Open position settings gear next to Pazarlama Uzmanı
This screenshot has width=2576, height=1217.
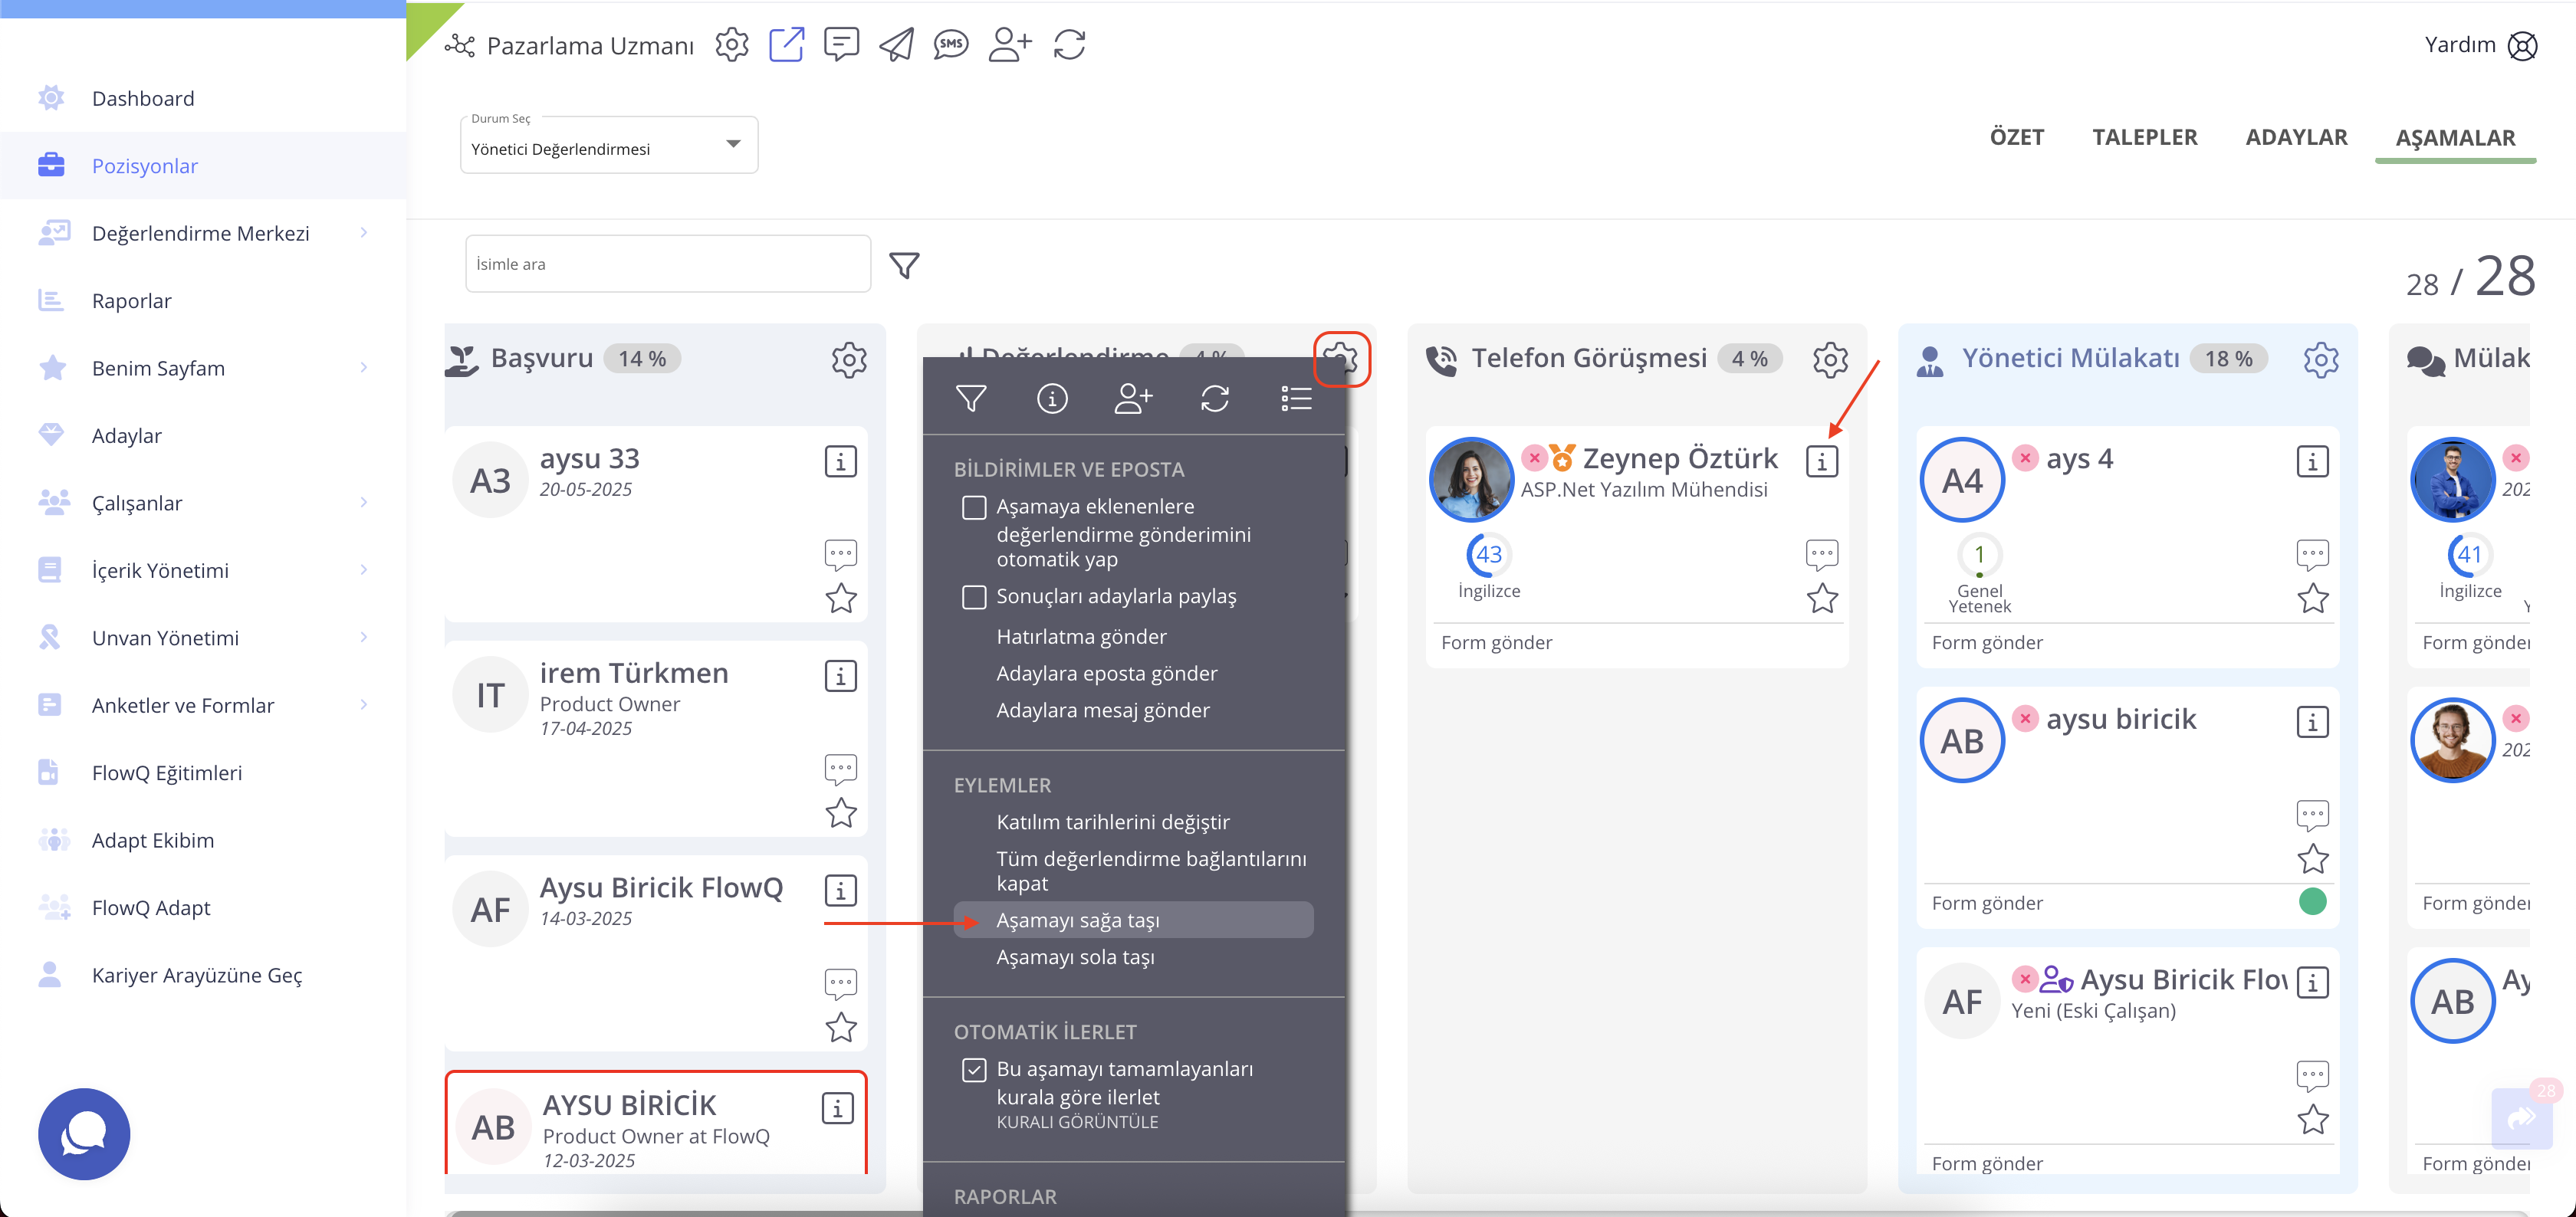pos(732,45)
